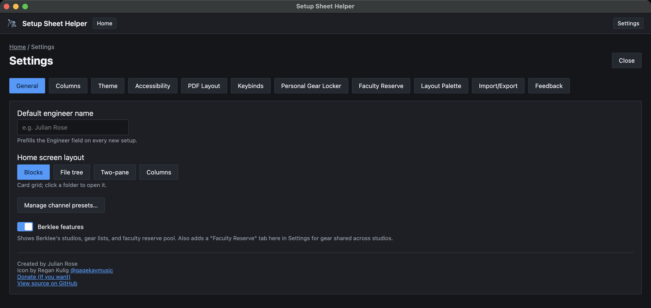Click 'Card grid; click a folder' description
The height and width of the screenshot is (308, 651).
[x=62, y=185]
